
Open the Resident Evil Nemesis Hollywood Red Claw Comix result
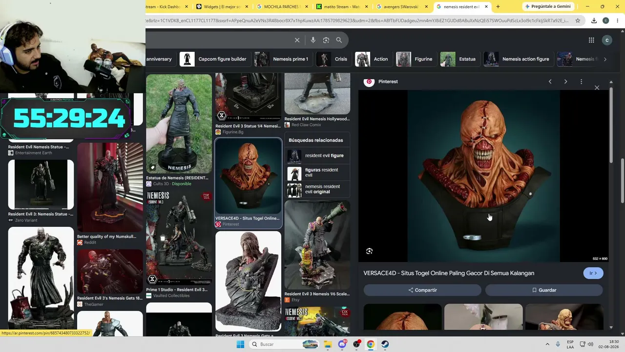(317, 100)
